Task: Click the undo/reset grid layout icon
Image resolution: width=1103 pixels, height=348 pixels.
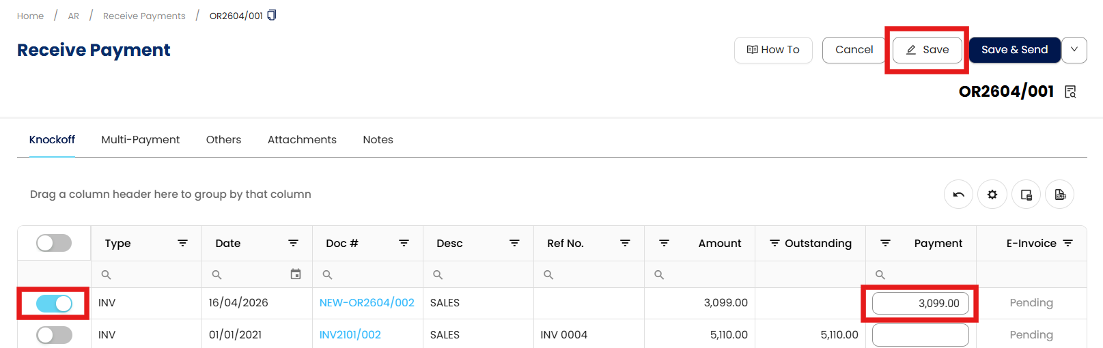Action: [x=958, y=194]
